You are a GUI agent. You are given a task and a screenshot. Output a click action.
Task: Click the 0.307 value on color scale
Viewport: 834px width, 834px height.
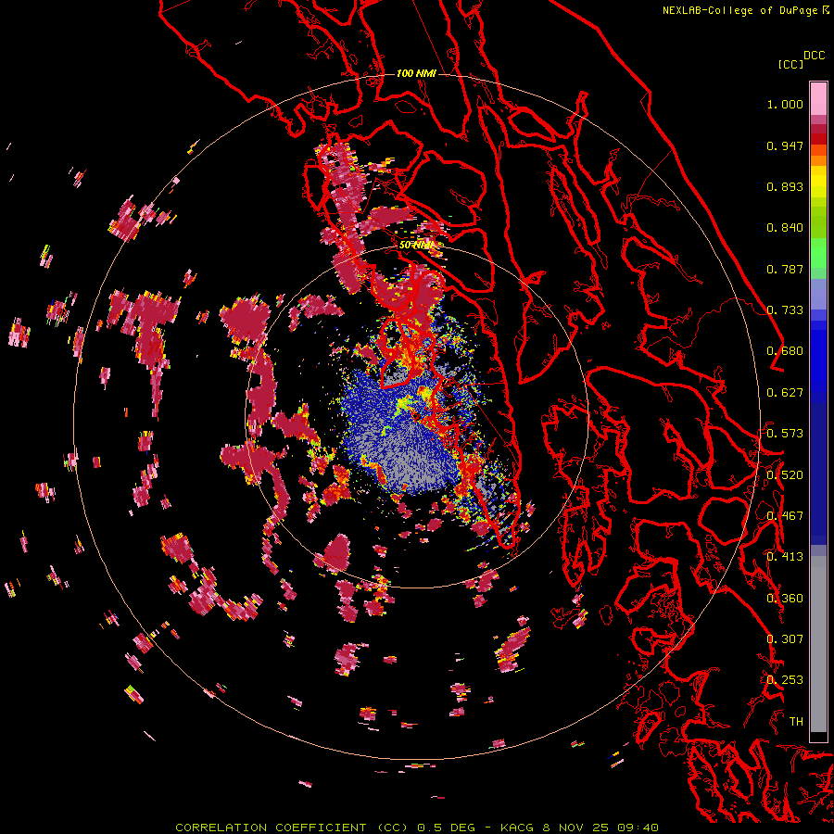[x=785, y=639]
